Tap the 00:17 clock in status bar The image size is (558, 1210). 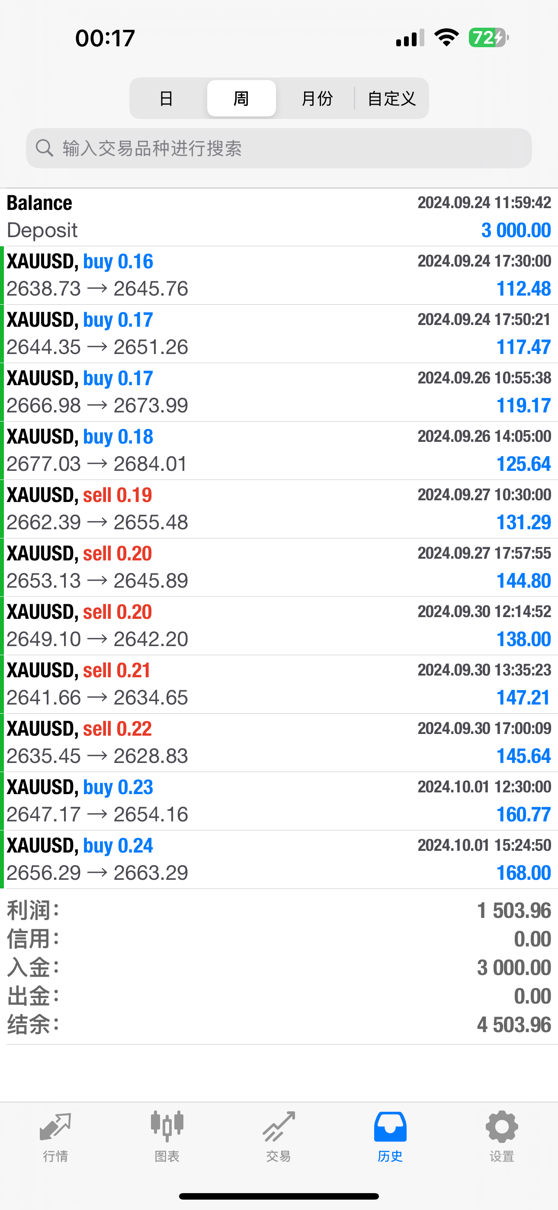click(x=105, y=38)
